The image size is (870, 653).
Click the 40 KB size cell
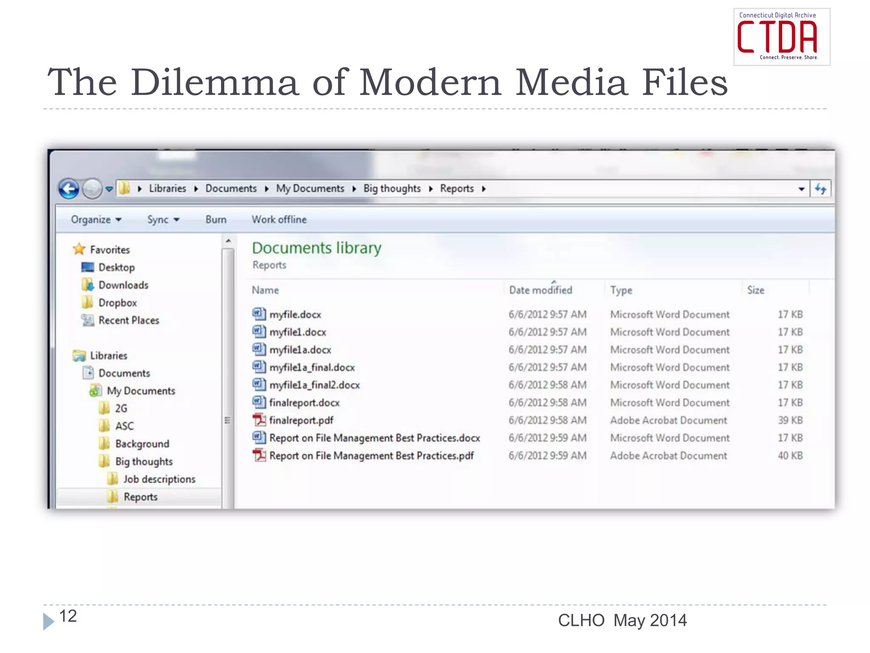pos(790,455)
